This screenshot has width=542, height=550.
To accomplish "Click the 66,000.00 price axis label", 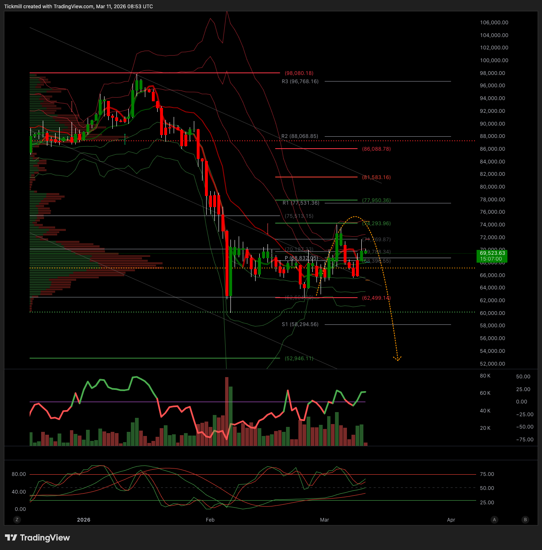I will point(493,275).
